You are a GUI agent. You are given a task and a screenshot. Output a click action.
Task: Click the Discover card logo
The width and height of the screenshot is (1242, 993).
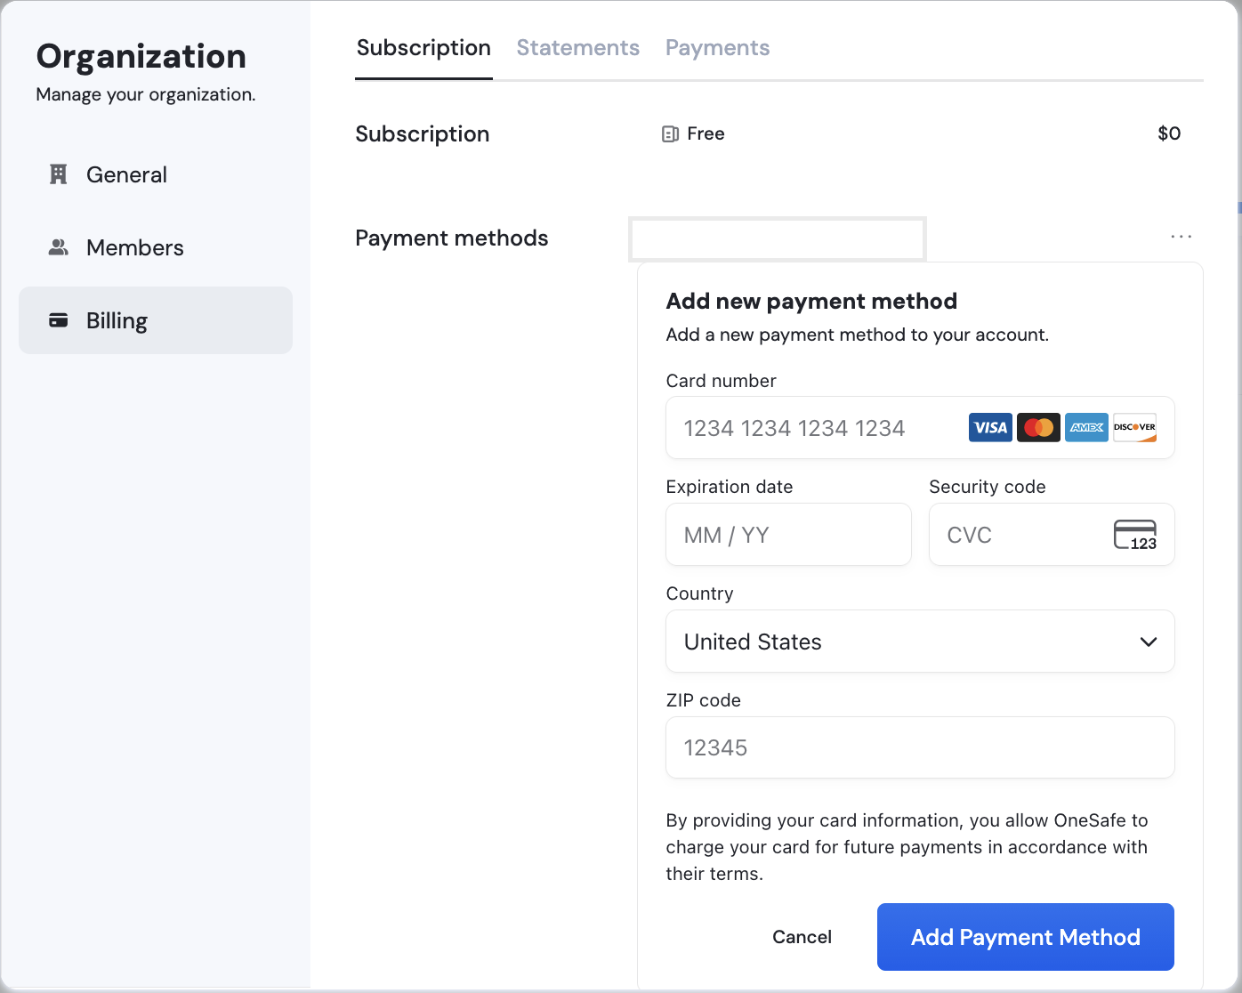[x=1134, y=428]
